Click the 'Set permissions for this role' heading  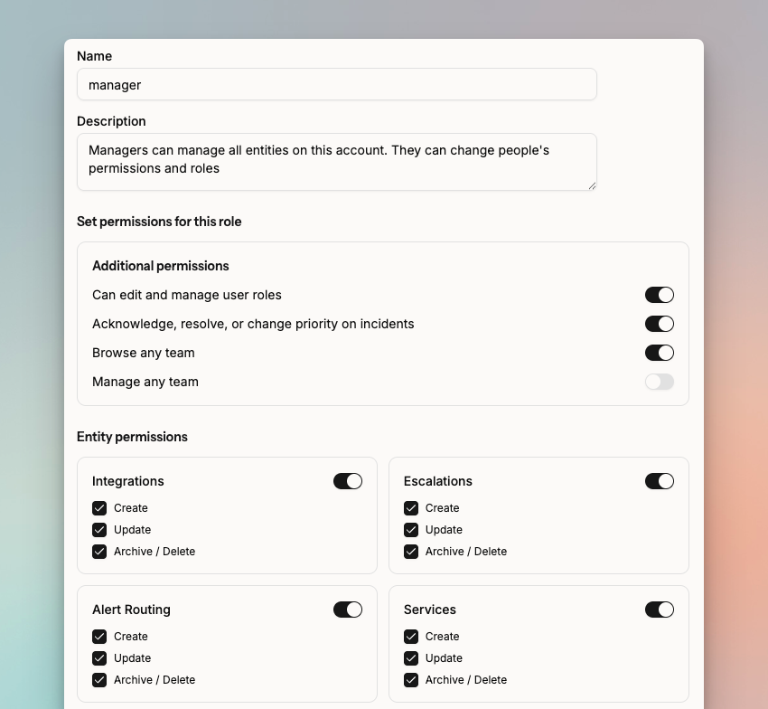pyautogui.click(x=159, y=222)
